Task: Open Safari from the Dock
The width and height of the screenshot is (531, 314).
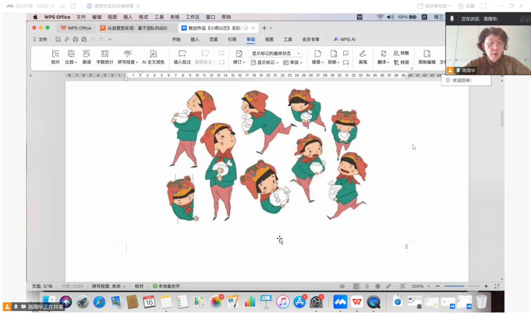Action: pyautogui.click(x=99, y=302)
